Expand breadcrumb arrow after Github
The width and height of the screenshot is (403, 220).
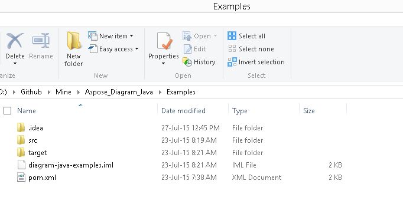point(49,92)
